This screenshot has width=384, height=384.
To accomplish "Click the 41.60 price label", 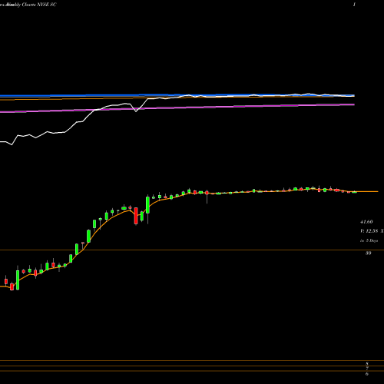I will point(366,222).
